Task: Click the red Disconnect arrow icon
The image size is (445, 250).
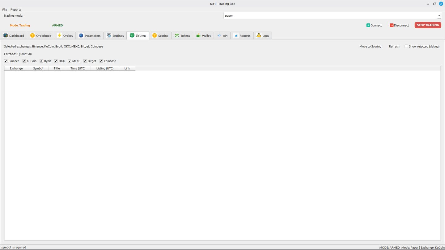Action: pos(392,25)
